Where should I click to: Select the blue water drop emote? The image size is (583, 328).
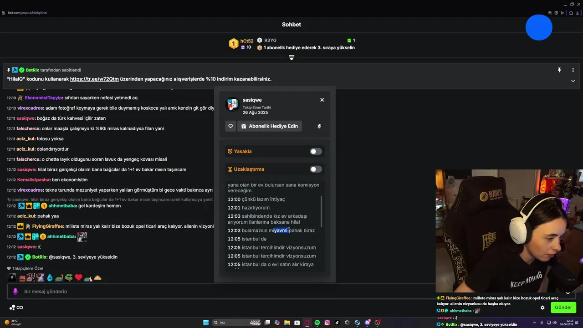[50, 277]
